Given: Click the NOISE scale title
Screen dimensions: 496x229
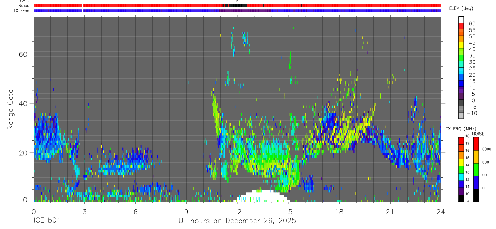Looking at the screenshot, I should [478, 134].
